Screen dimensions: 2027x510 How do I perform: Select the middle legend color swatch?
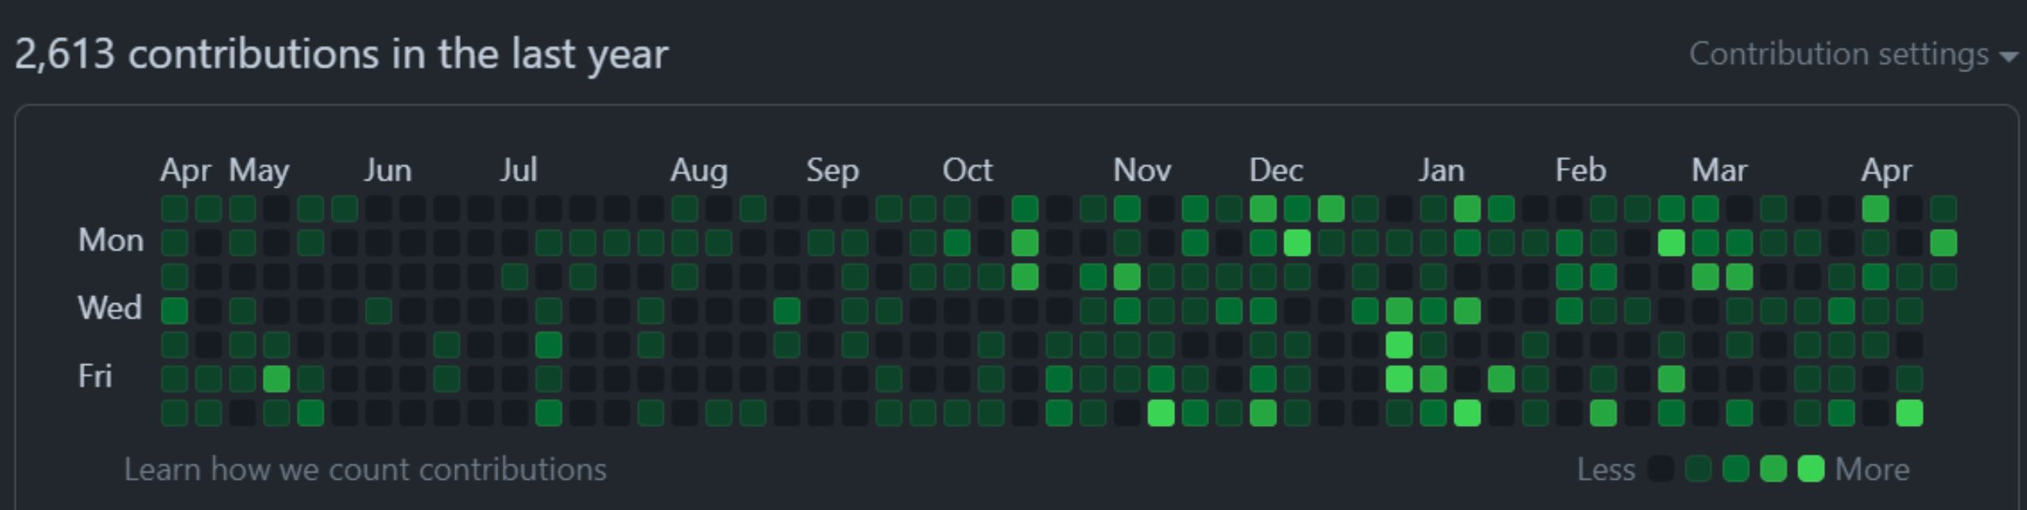1736,469
